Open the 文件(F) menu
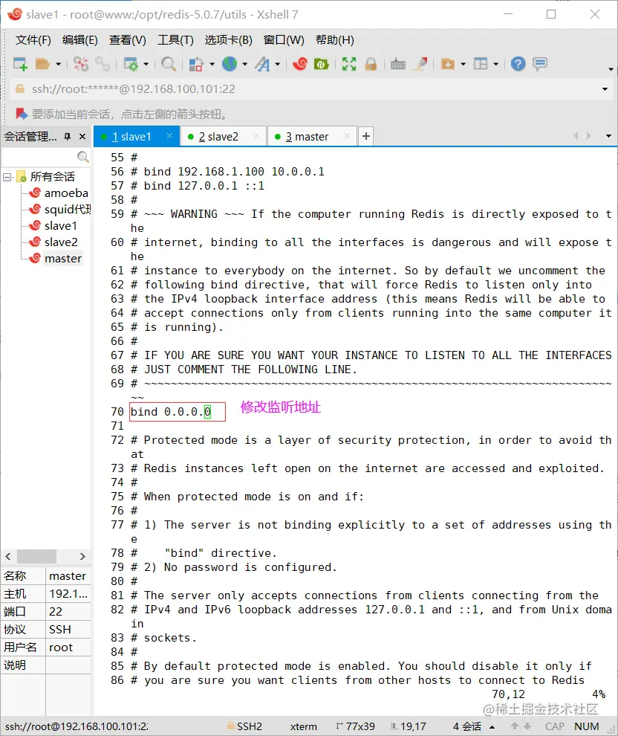 pyautogui.click(x=33, y=40)
